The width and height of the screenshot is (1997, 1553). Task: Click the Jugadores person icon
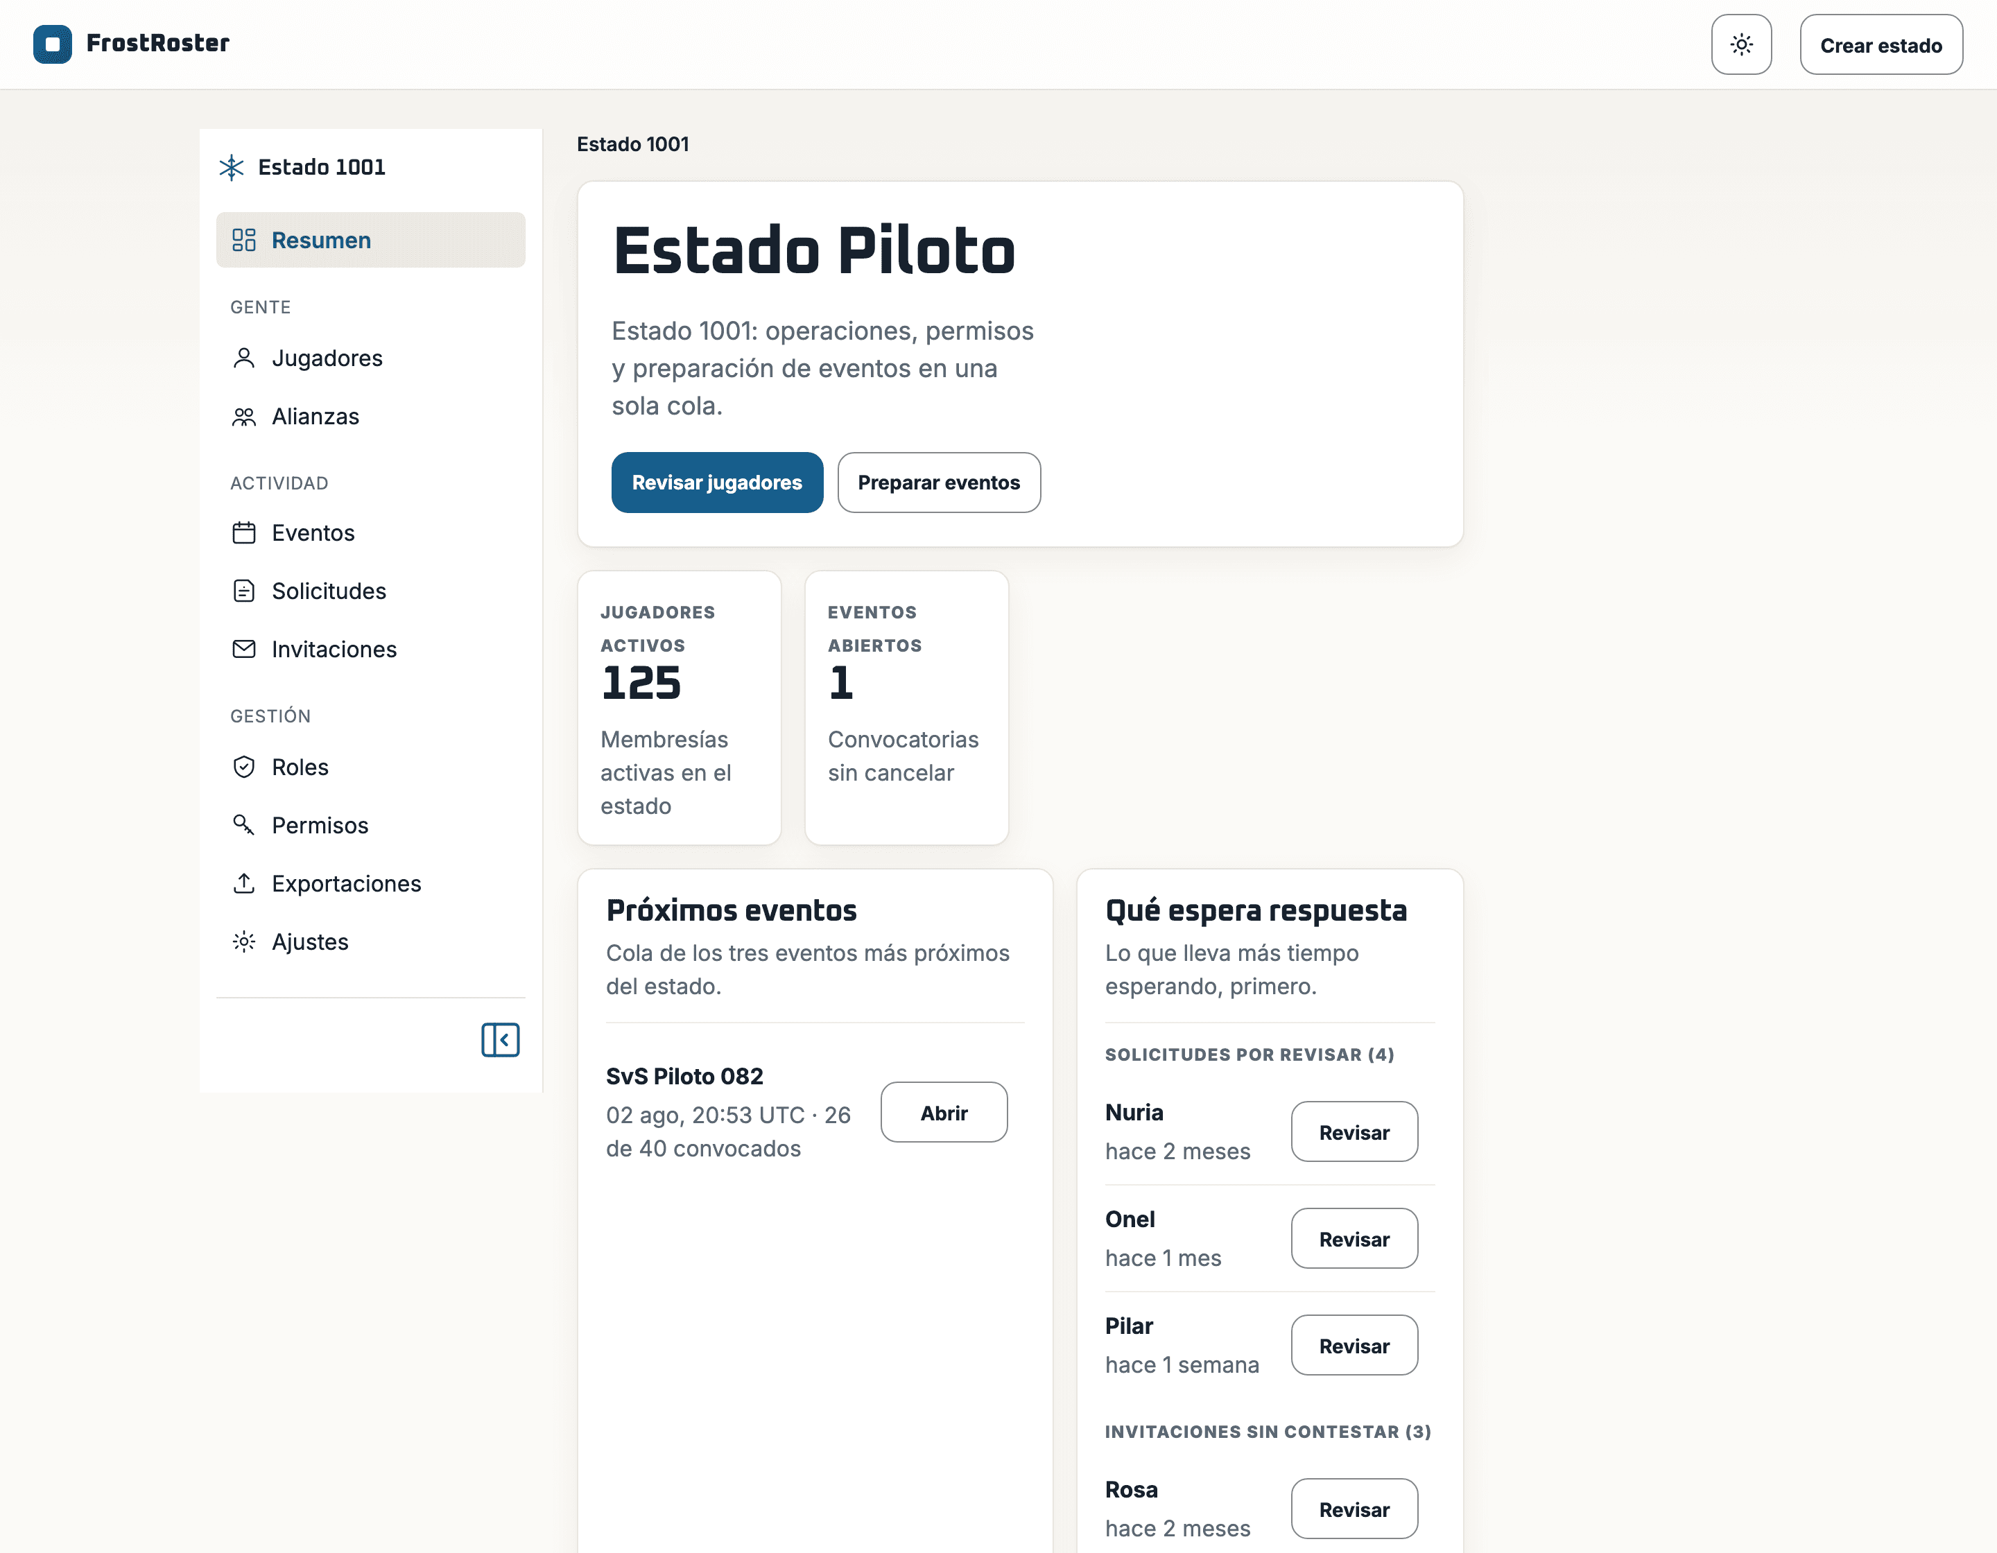(243, 358)
